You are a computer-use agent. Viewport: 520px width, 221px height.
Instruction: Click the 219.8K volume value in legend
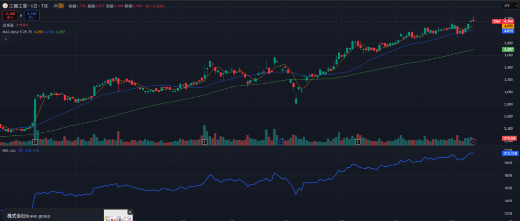[x=22, y=25]
